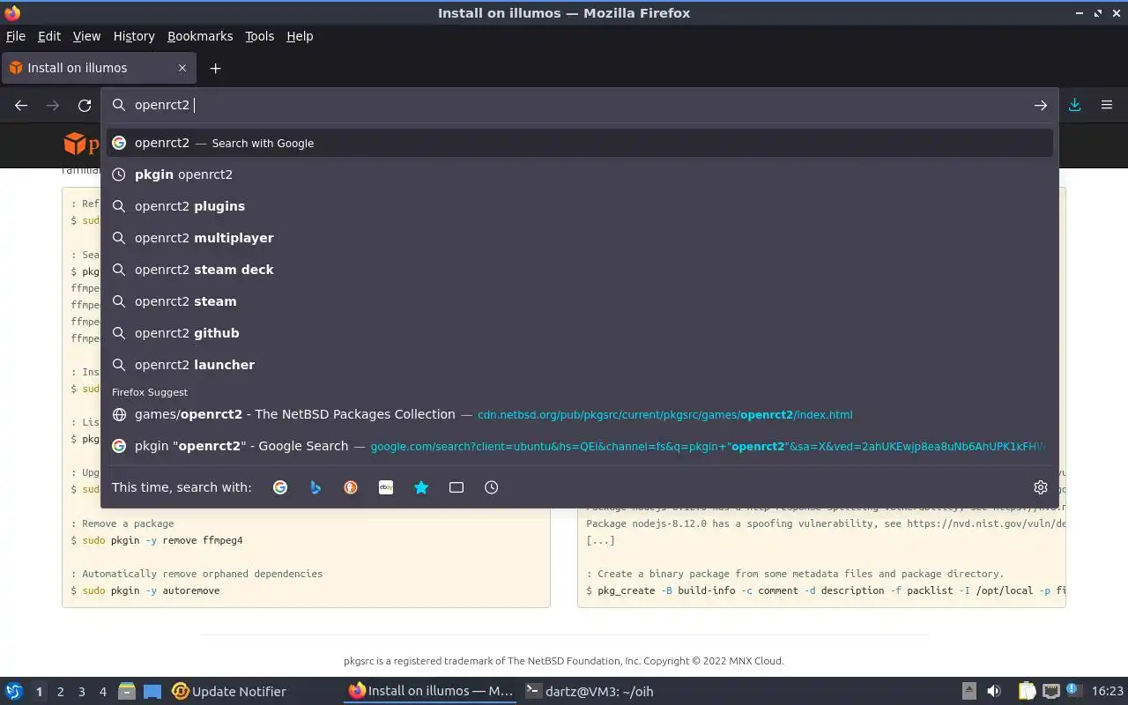
Task: Select suggestion 'openrct2 launcher'
Action: pos(580,365)
